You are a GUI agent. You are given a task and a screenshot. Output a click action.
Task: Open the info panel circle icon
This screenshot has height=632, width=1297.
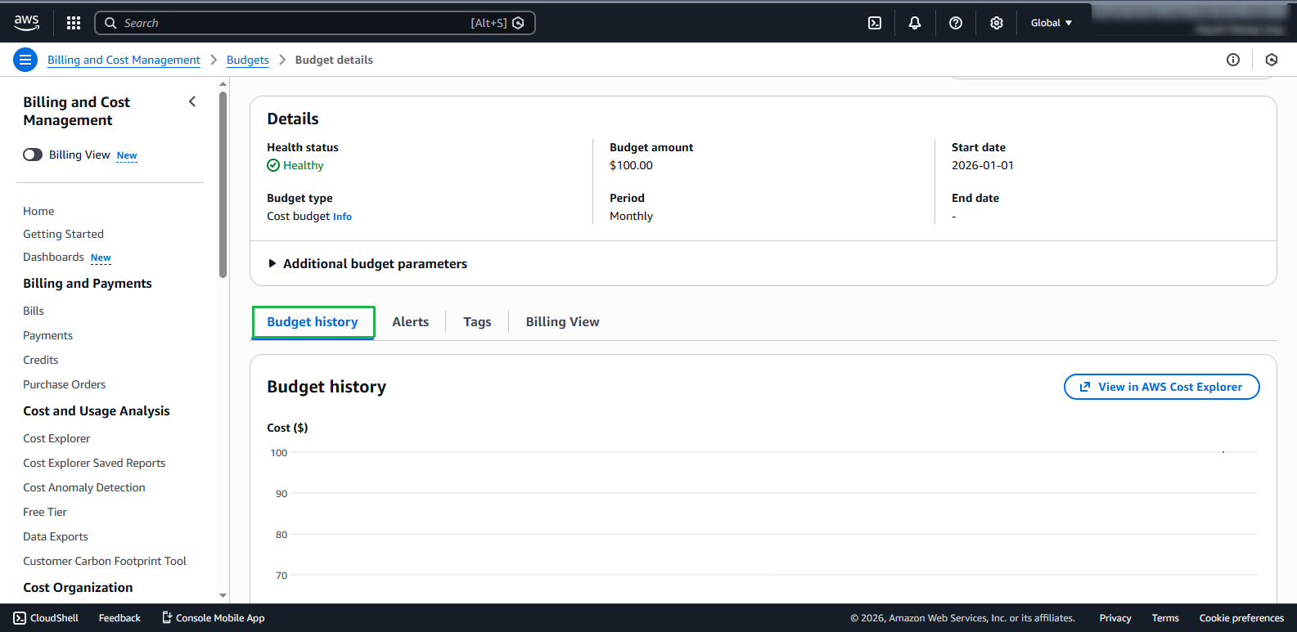pyautogui.click(x=1233, y=60)
